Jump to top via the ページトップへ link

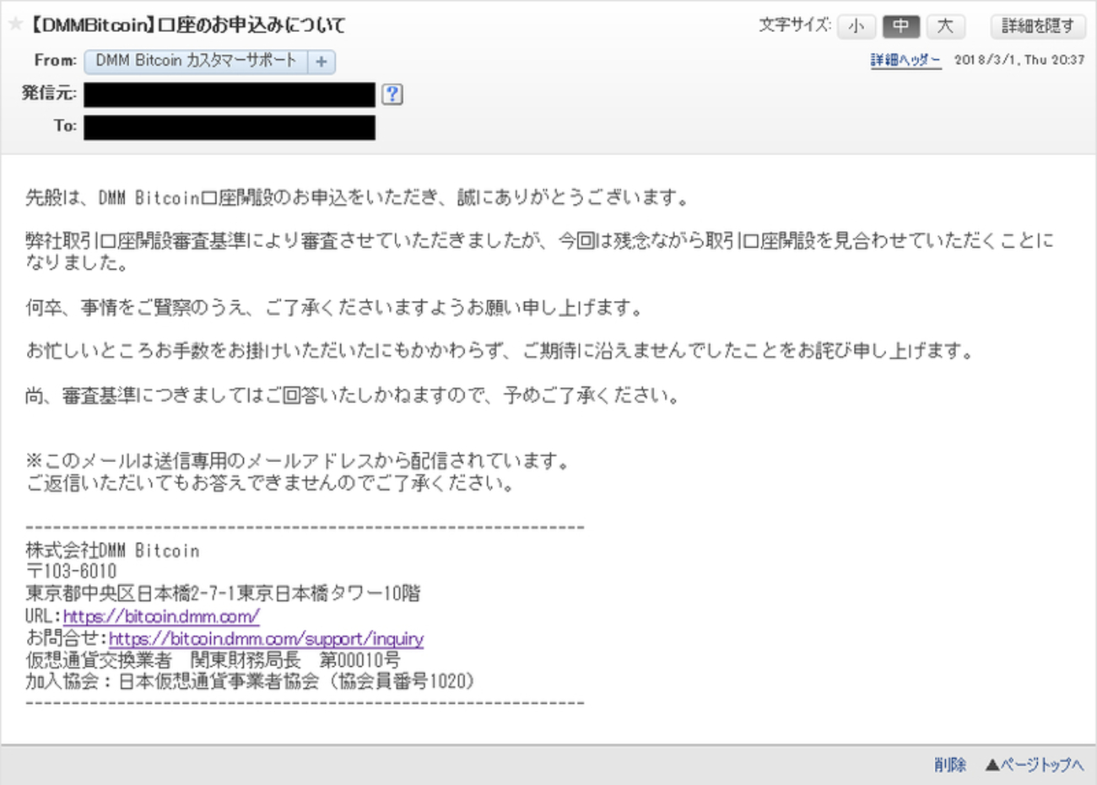(1042, 765)
